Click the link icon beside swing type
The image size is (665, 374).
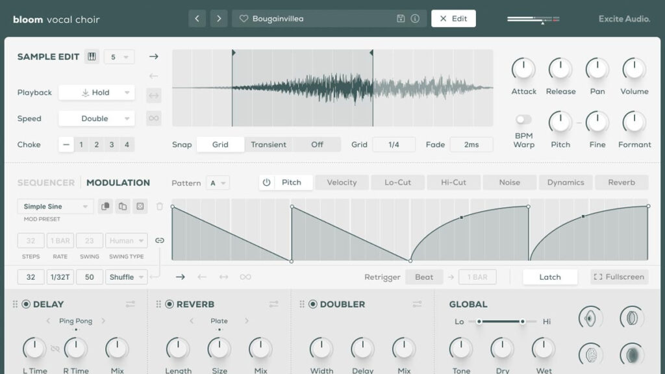160,240
